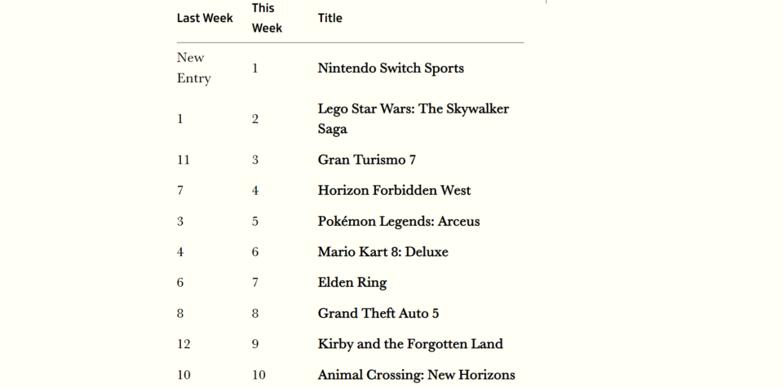
Task: Click the Gran Turismo 7 title
Action: point(366,160)
